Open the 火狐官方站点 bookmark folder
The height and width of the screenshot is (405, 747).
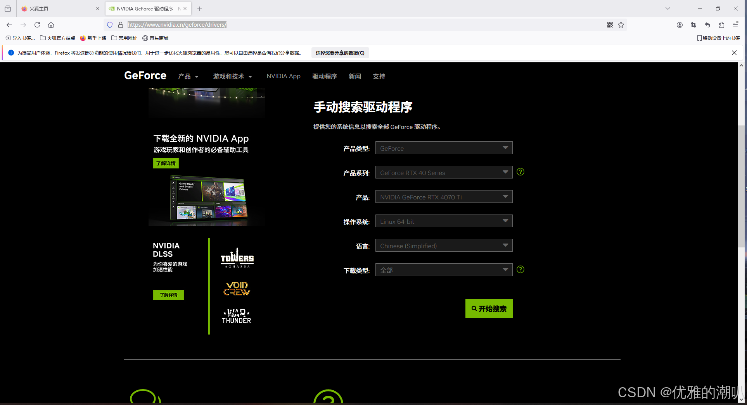[58, 38]
